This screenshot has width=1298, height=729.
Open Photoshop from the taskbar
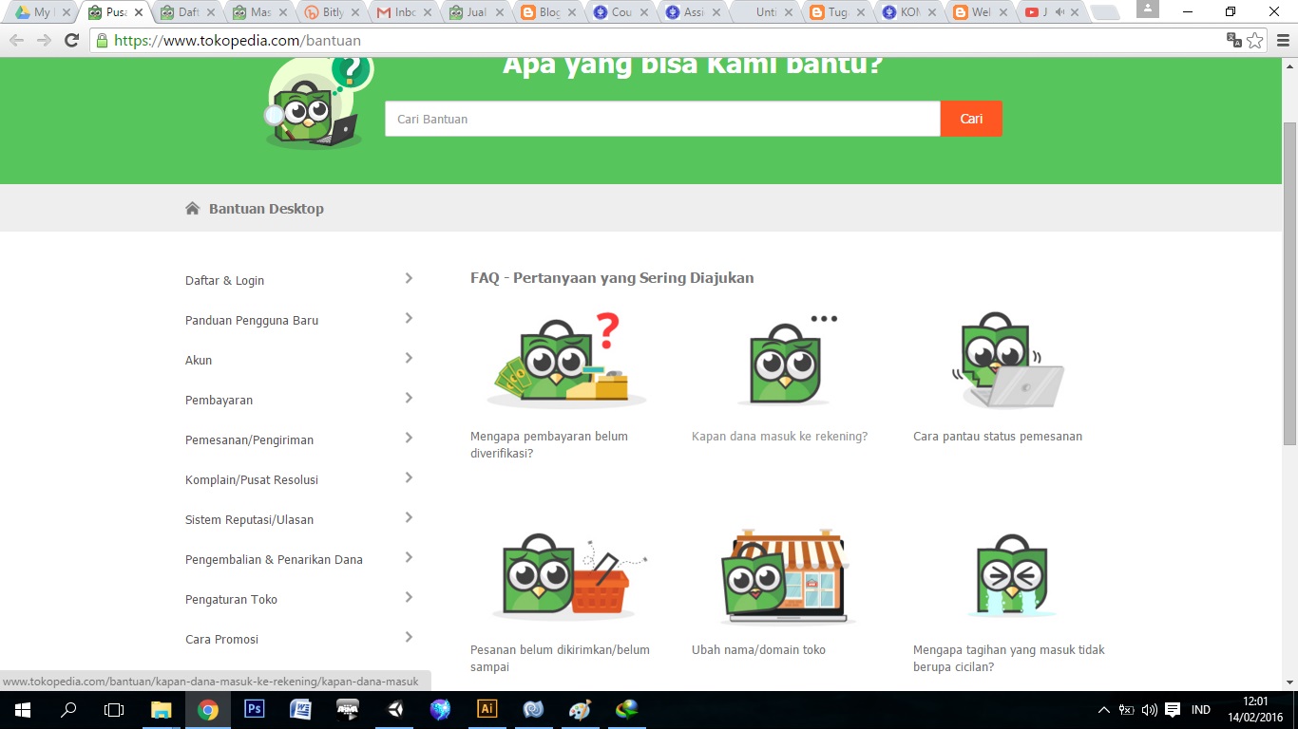(254, 709)
